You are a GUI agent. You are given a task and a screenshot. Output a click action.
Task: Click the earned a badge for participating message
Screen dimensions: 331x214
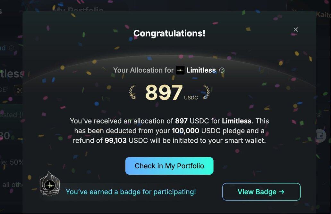[131, 192]
